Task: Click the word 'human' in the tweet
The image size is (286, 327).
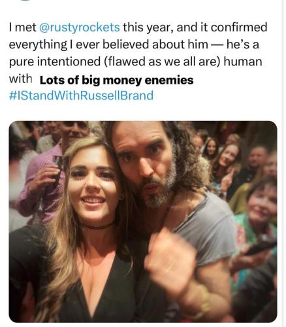Action: click(x=243, y=61)
